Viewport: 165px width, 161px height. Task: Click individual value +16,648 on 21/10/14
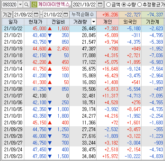click(110, 69)
